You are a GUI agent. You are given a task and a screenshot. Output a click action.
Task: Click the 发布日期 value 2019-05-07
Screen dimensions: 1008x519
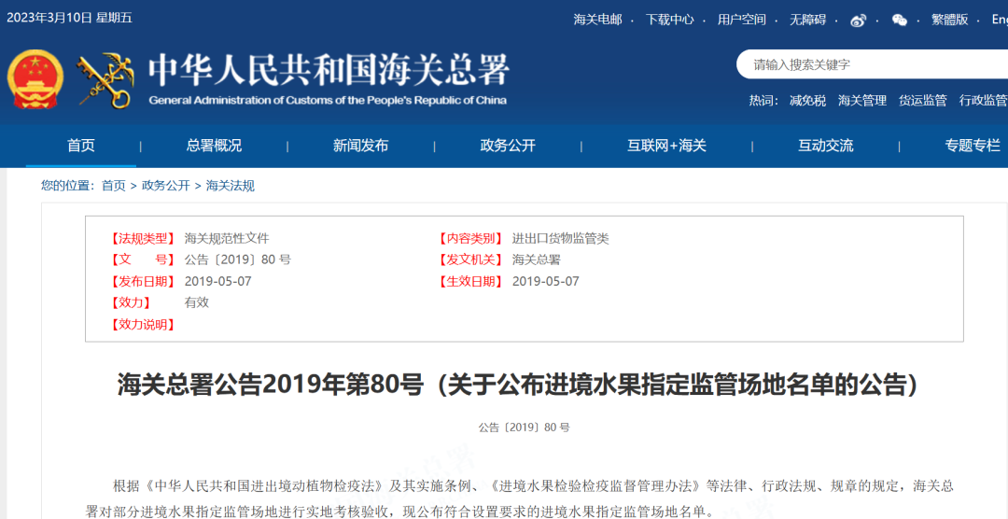[x=217, y=281]
